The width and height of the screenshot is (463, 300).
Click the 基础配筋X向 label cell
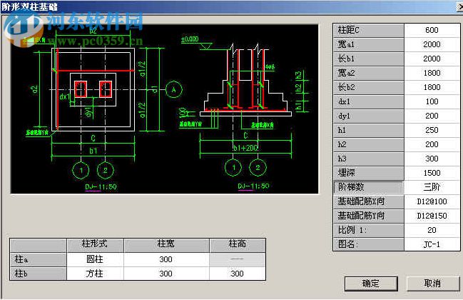coord(369,201)
